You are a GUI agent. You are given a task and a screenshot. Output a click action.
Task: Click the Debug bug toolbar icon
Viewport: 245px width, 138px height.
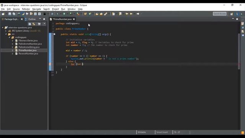tap(57, 14)
